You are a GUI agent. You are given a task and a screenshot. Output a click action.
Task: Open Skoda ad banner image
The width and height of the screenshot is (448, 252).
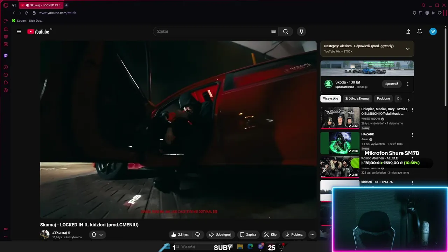tap(367, 68)
